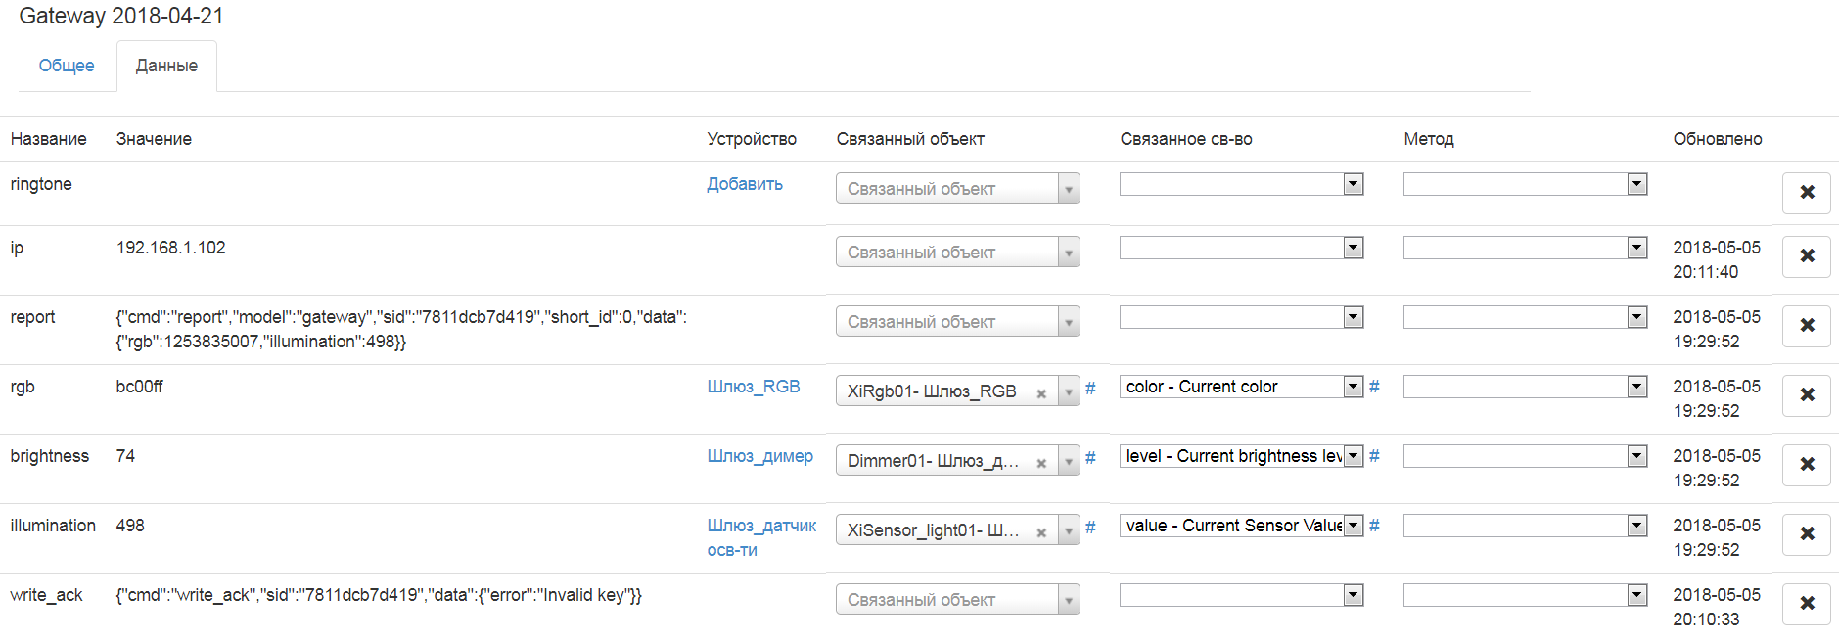Open the Шлюз_RGB device link
This screenshot has width=1839, height=644.
point(754,387)
